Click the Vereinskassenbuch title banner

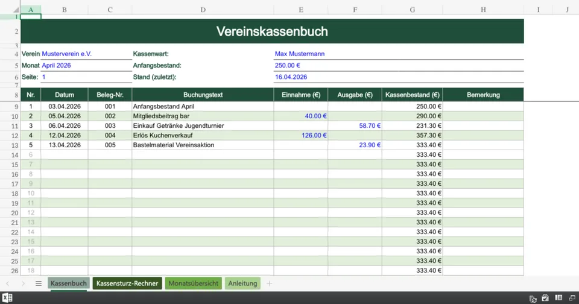click(272, 31)
